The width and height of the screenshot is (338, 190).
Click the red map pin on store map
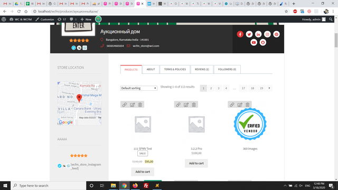coord(79,98)
